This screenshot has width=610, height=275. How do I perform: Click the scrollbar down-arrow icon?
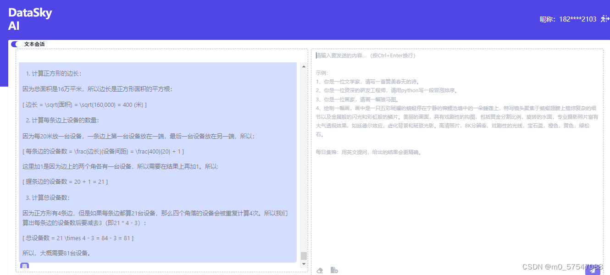click(x=303, y=264)
